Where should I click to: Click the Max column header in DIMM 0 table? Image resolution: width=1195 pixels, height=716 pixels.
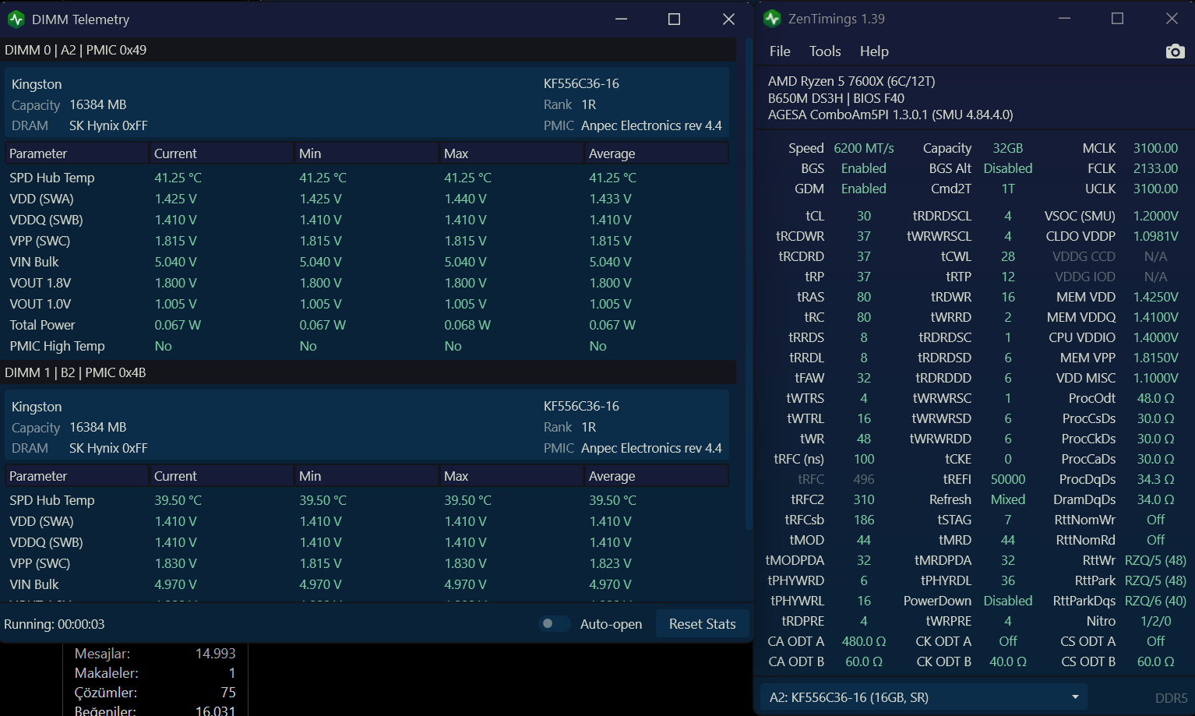pyautogui.click(x=512, y=153)
